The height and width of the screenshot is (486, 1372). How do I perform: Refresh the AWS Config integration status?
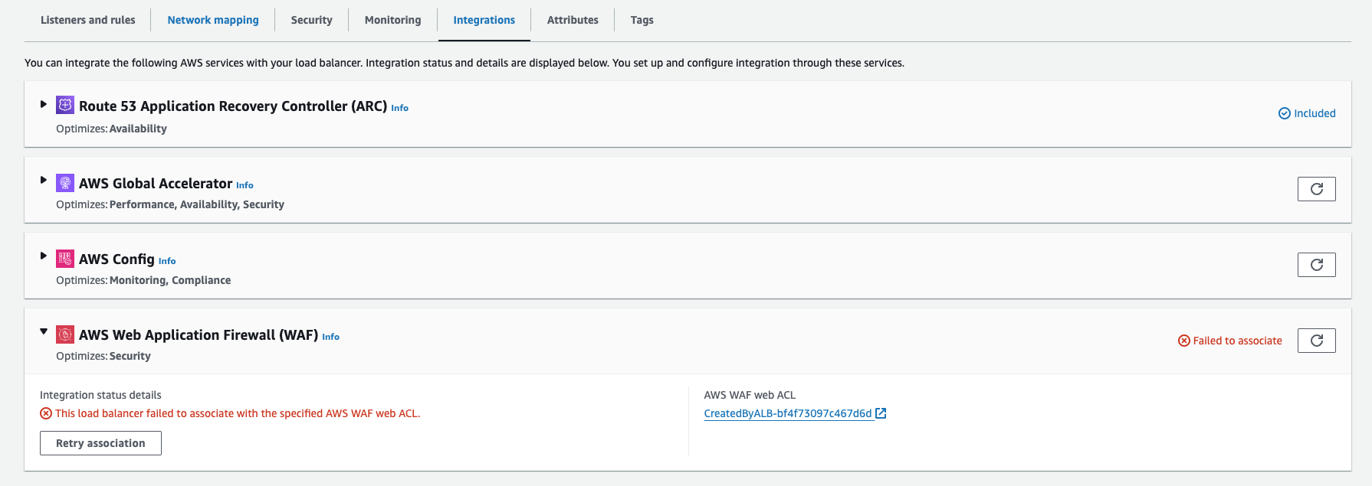pos(1316,265)
